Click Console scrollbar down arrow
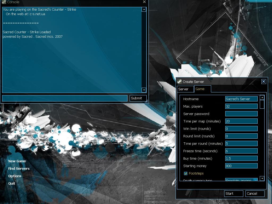The height and width of the screenshot is (204, 272). tap(144, 90)
